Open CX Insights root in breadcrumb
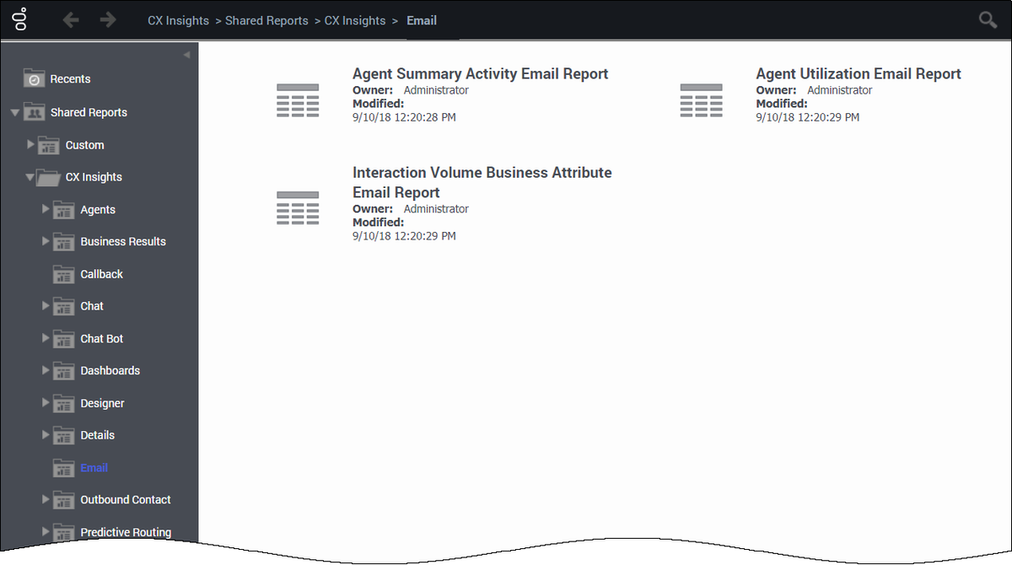Image resolution: width=1012 pixels, height=565 pixels. (178, 20)
